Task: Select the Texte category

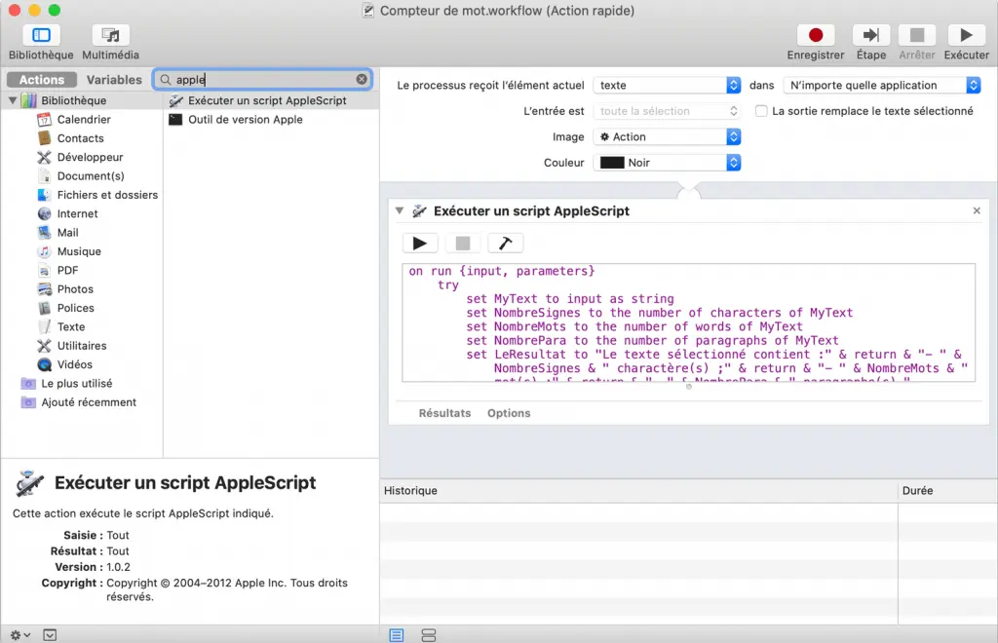Action: (70, 327)
